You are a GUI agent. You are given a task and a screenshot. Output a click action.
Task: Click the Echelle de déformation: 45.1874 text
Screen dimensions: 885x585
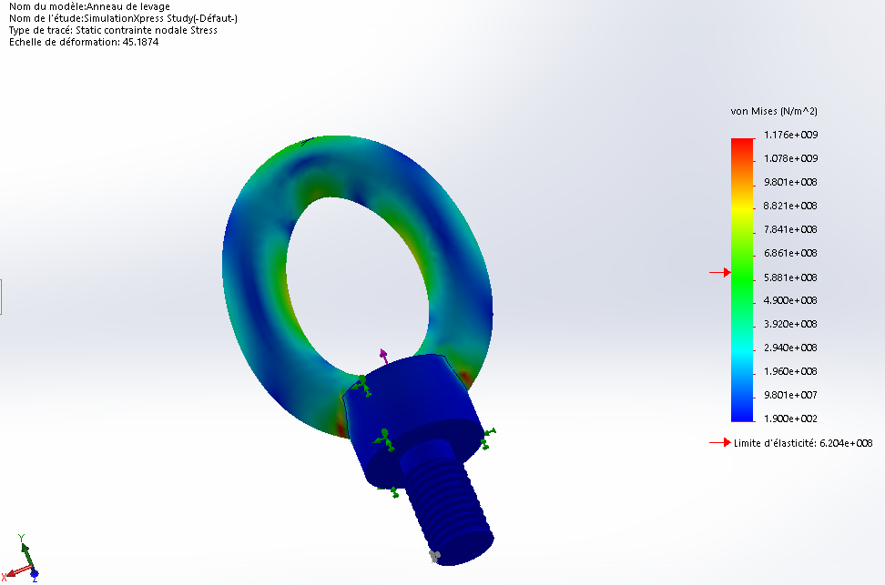click(84, 42)
